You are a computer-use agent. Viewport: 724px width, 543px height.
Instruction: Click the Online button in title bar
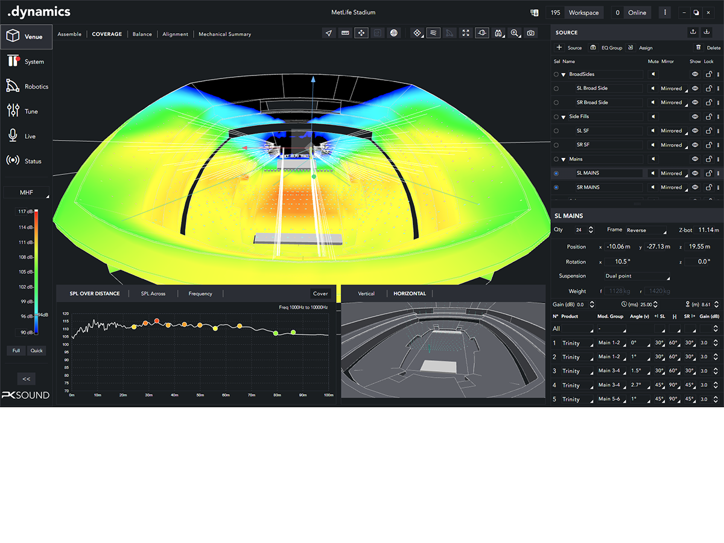(x=637, y=13)
